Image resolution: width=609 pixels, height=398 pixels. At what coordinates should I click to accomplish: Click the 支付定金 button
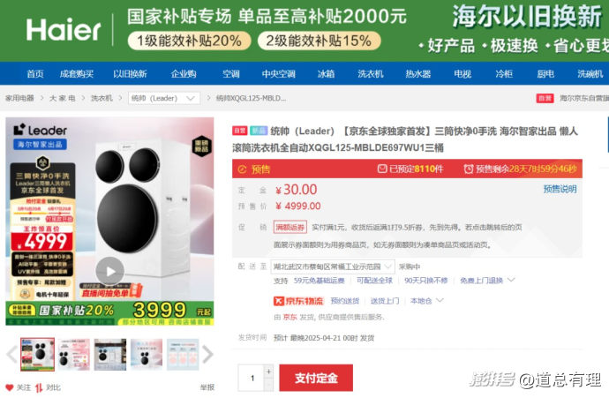point(316,378)
